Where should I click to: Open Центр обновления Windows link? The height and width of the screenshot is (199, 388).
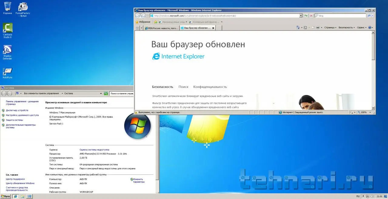click(x=20, y=183)
